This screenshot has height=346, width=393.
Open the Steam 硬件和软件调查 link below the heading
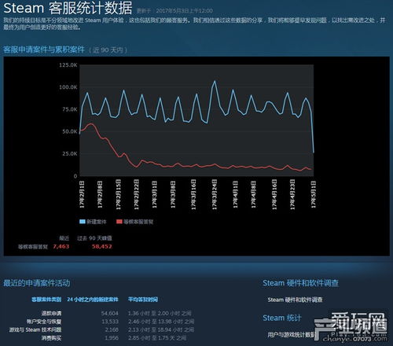(x=295, y=300)
